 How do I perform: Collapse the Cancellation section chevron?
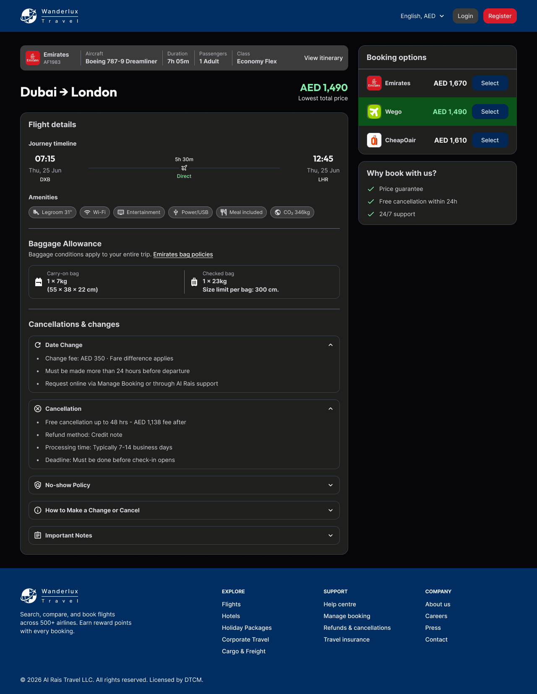pos(331,409)
